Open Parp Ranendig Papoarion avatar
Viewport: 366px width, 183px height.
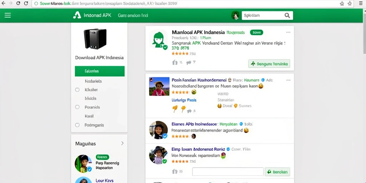83,163
